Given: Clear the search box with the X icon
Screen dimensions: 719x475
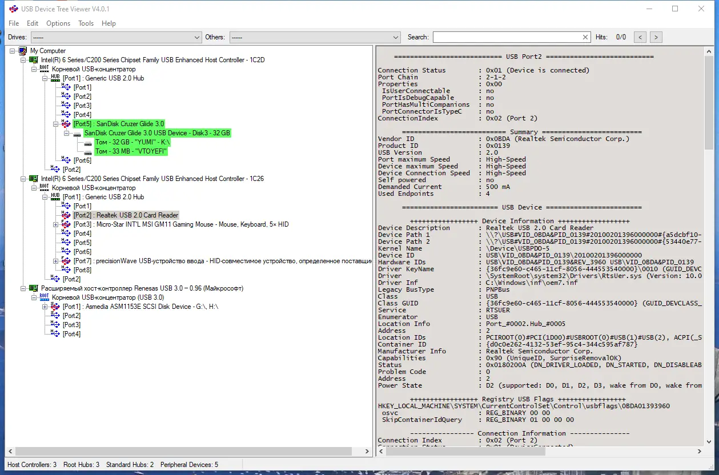Looking at the screenshot, I should coord(585,37).
